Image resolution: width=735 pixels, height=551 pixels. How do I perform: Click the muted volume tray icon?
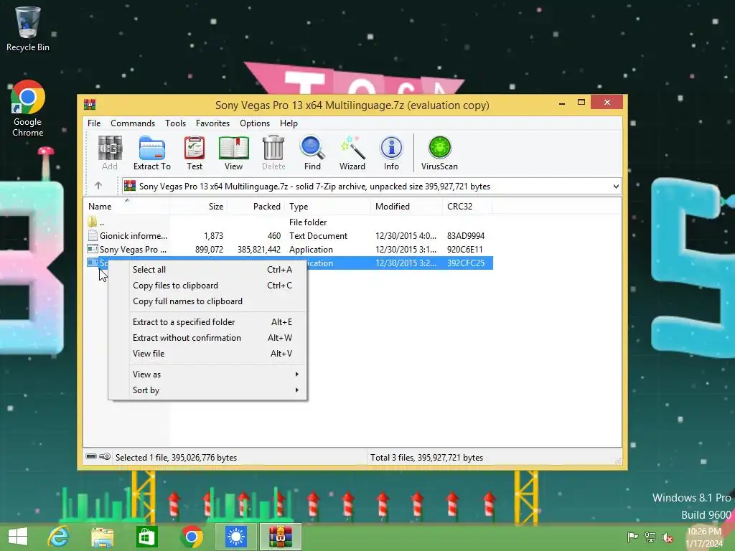tap(668, 537)
